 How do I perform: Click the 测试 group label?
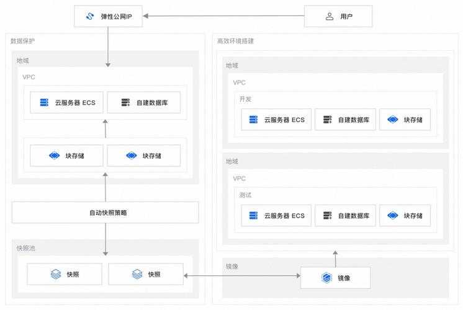pos(245,195)
